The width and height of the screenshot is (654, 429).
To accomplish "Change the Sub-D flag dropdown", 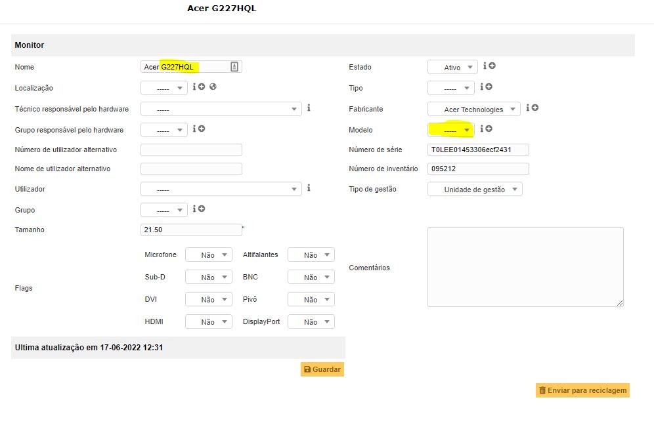I will click(x=209, y=277).
